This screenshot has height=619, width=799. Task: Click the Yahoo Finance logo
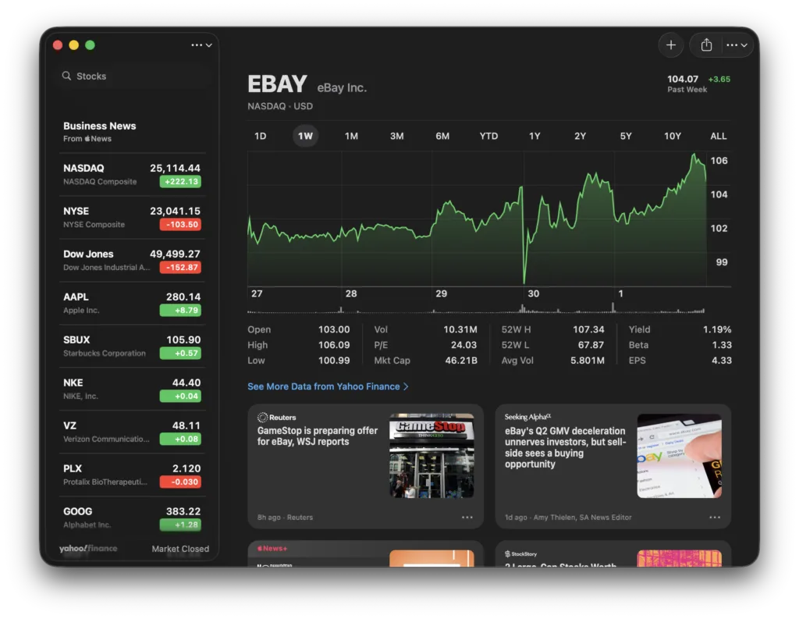coord(88,549)
